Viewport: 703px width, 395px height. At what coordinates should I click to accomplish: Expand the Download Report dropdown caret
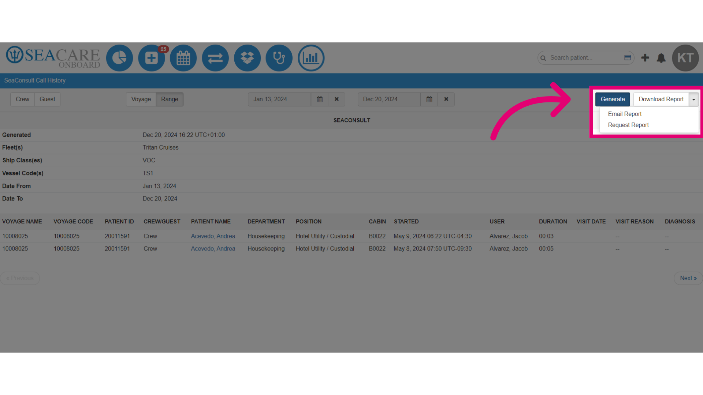coord(693,99)
